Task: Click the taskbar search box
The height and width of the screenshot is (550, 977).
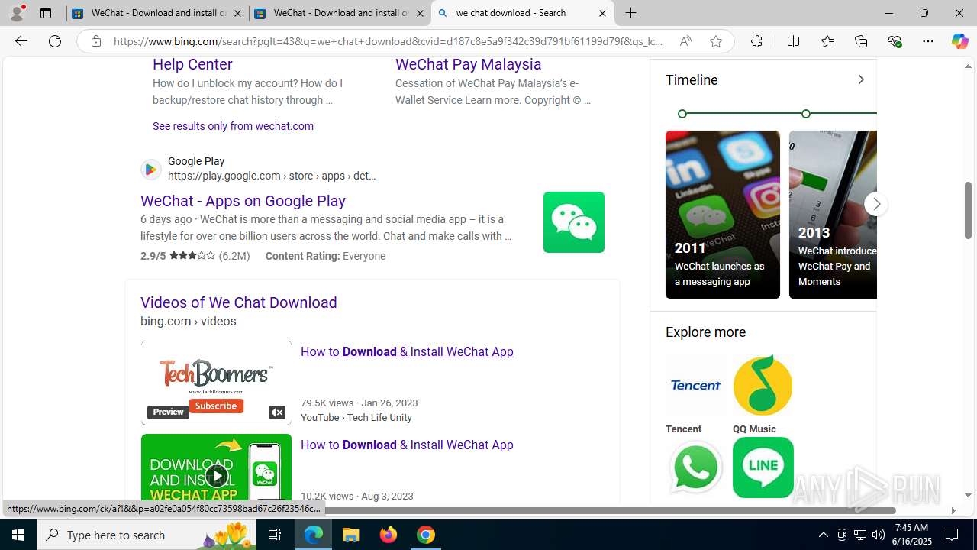Action: (x=147, y=535)
